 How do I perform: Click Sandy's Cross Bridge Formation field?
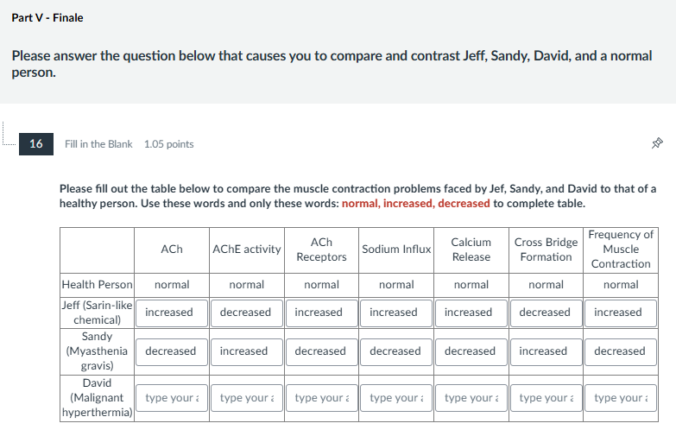pyautogui.click(x=546, y=351)
